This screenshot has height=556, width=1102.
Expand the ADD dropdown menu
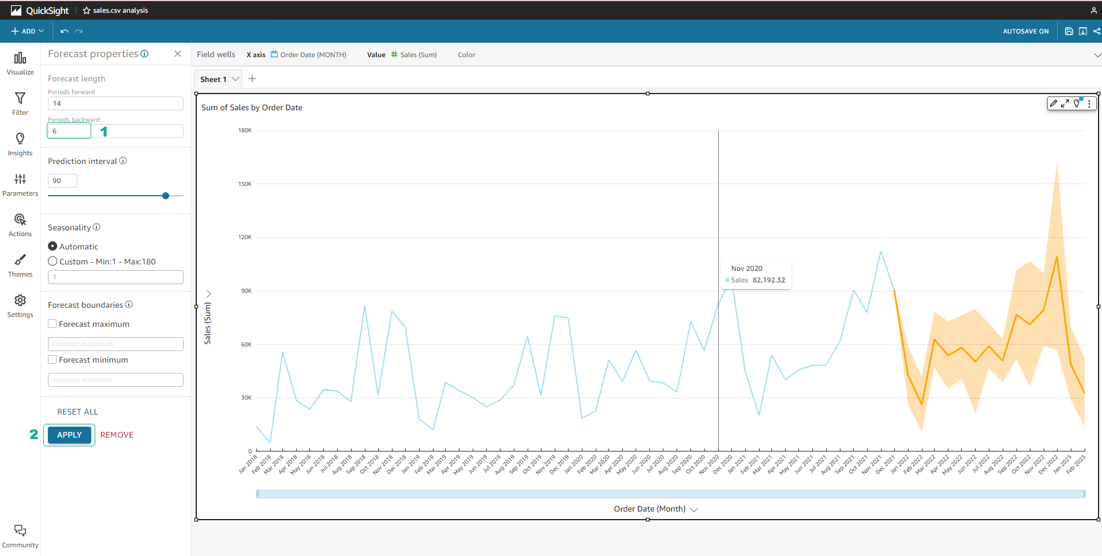pos(27,31)
